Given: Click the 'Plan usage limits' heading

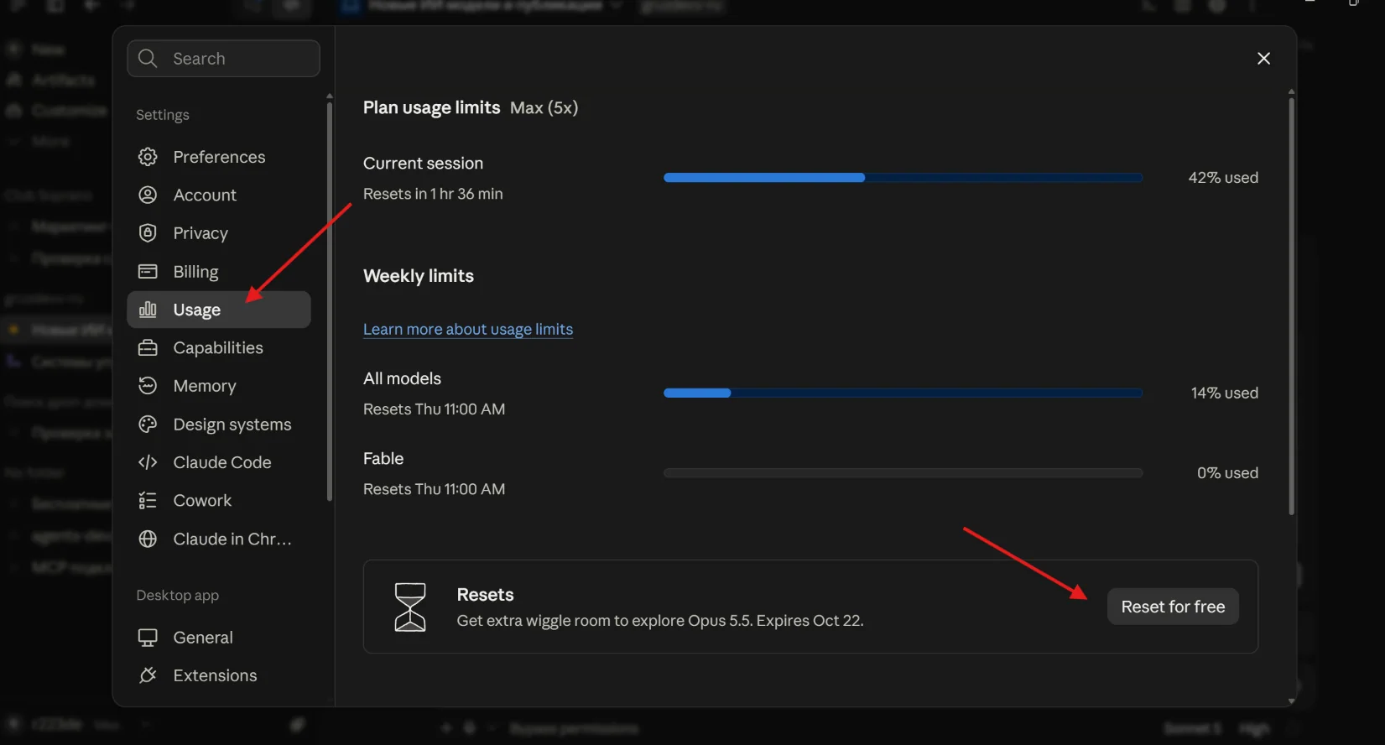Looking at the screenshot, I should click(x=431, y=107).
